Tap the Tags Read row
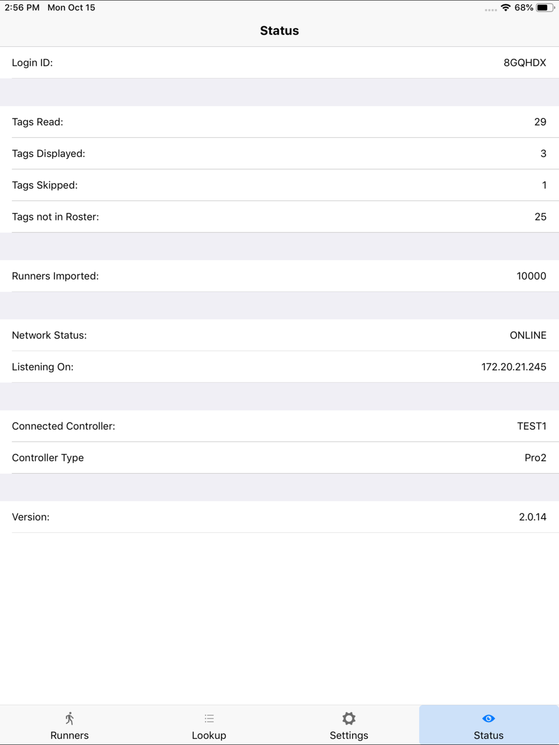Screen dimensions: 559x745 279,122
